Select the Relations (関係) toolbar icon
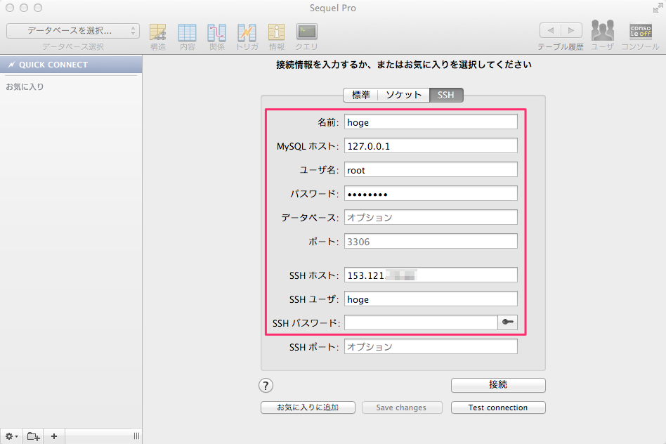Screen dimensions: 666x444 click(216, 32)
